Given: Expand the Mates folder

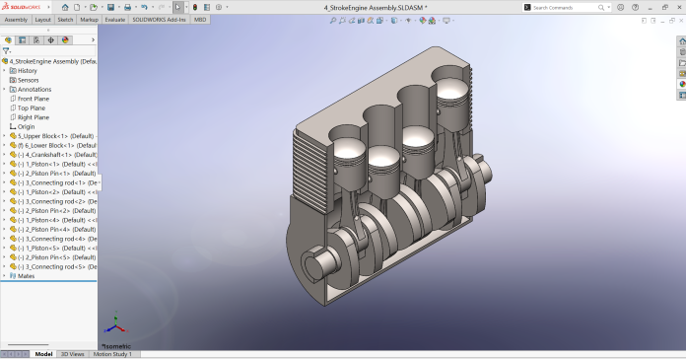Looking at the screenshot, I should (x=4, y=276).
